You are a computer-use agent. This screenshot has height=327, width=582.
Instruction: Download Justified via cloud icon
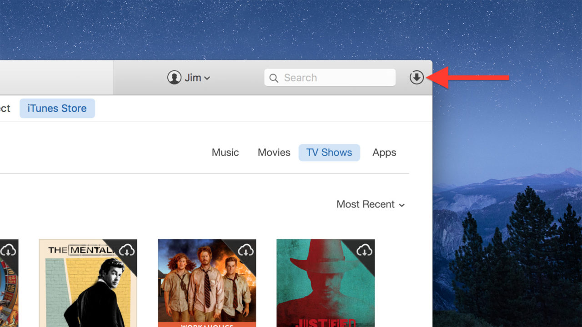coord(364,249)
